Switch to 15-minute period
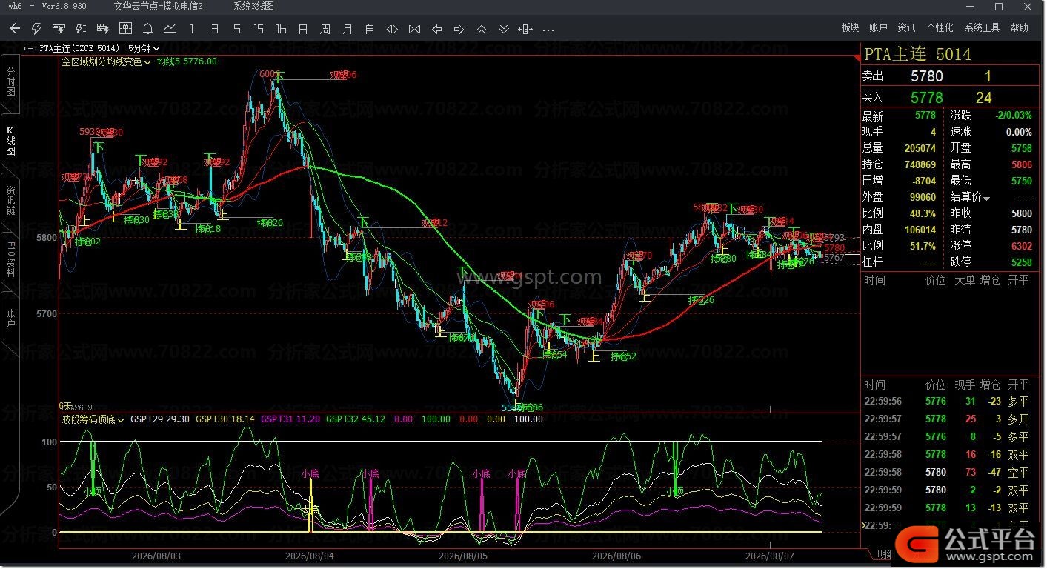Screen dimensions: 1047x569 259,29
